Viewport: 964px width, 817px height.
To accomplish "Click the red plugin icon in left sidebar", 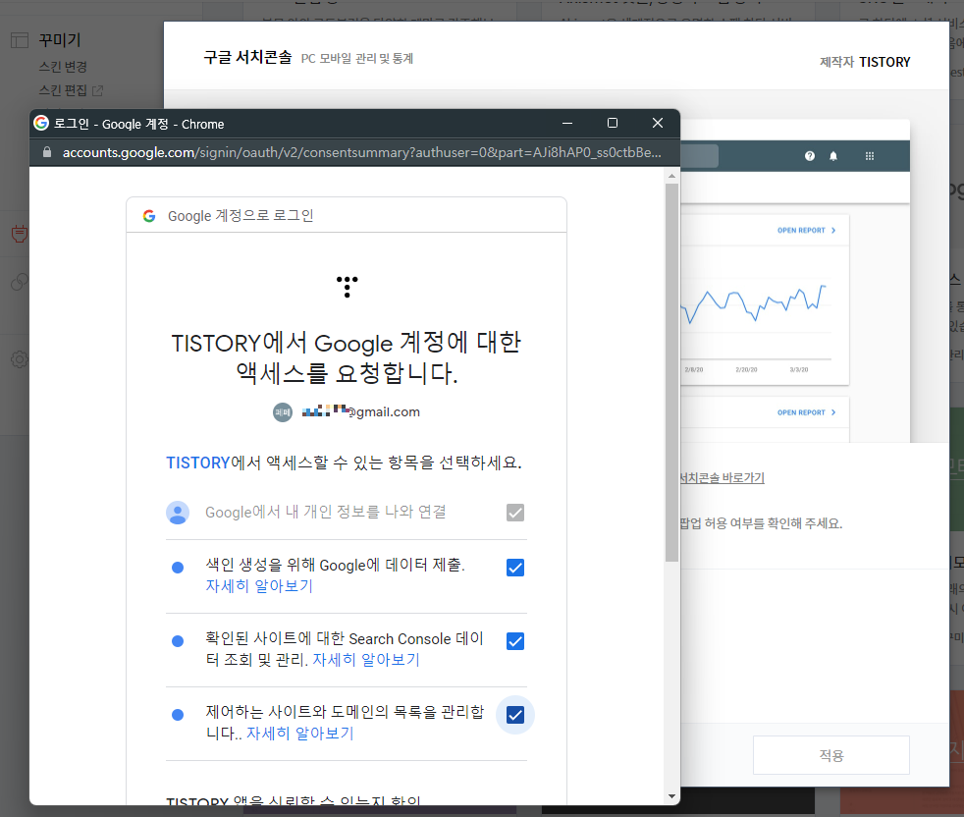I will point(19,234).
